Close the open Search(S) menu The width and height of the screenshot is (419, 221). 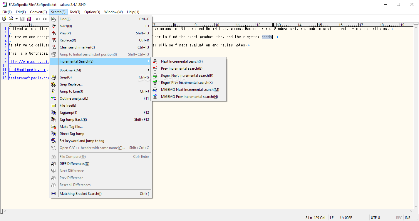(58, 12)
